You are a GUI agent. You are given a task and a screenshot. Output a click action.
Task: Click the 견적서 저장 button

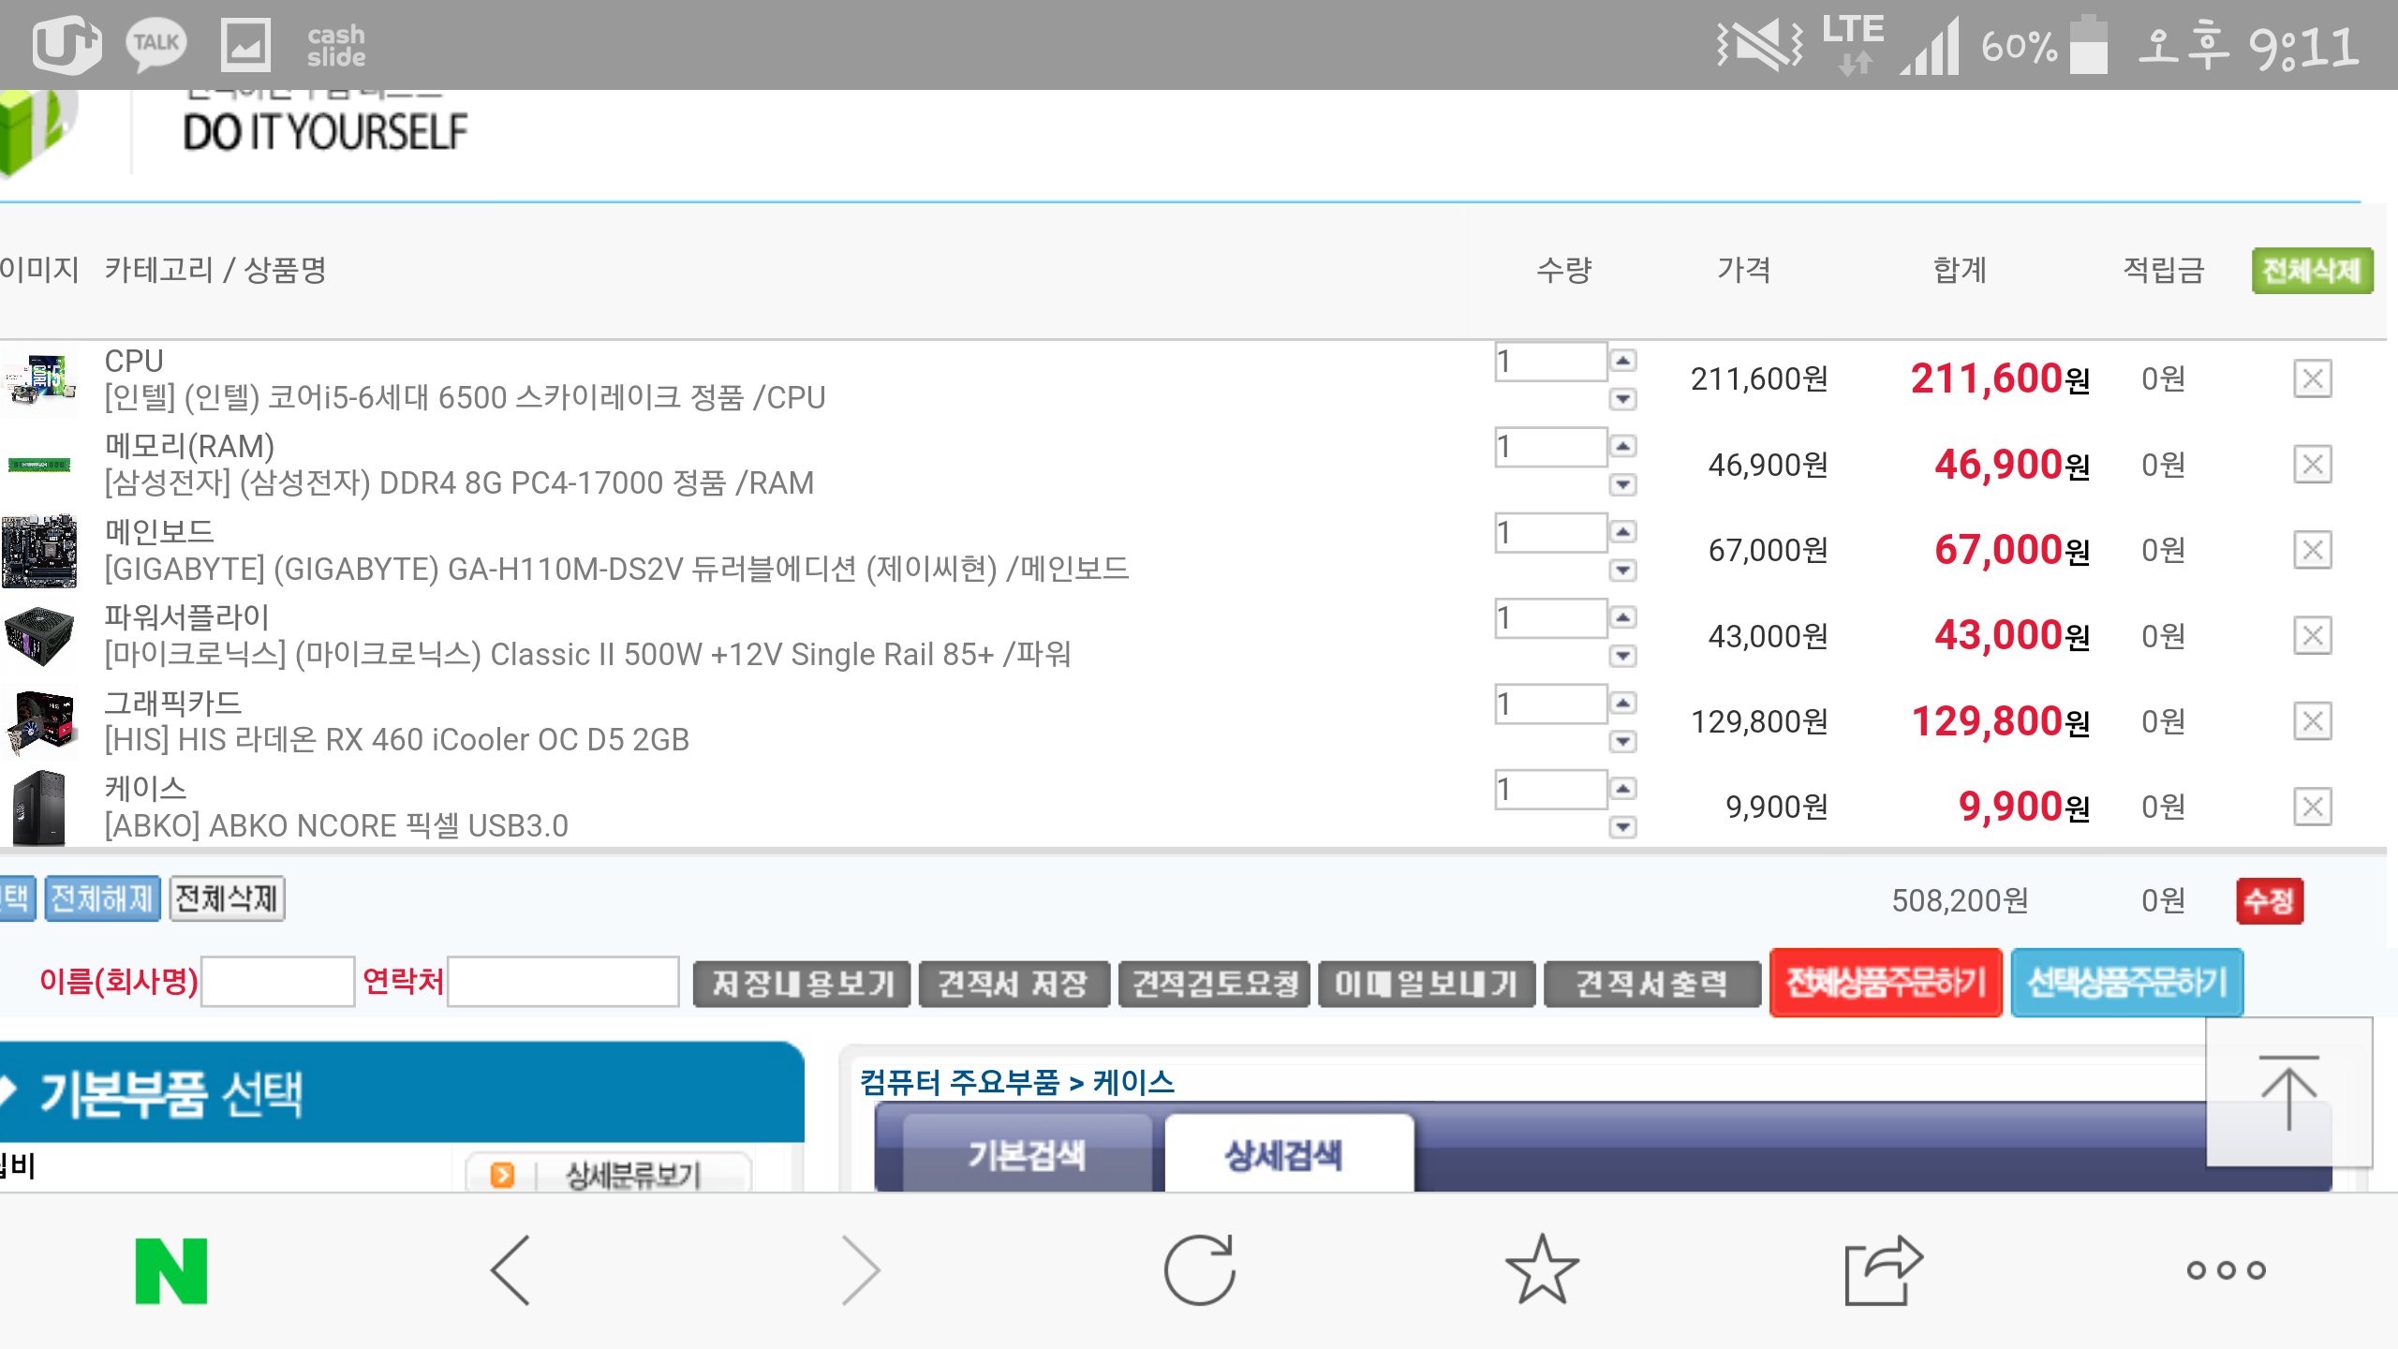pos(1014,983)
